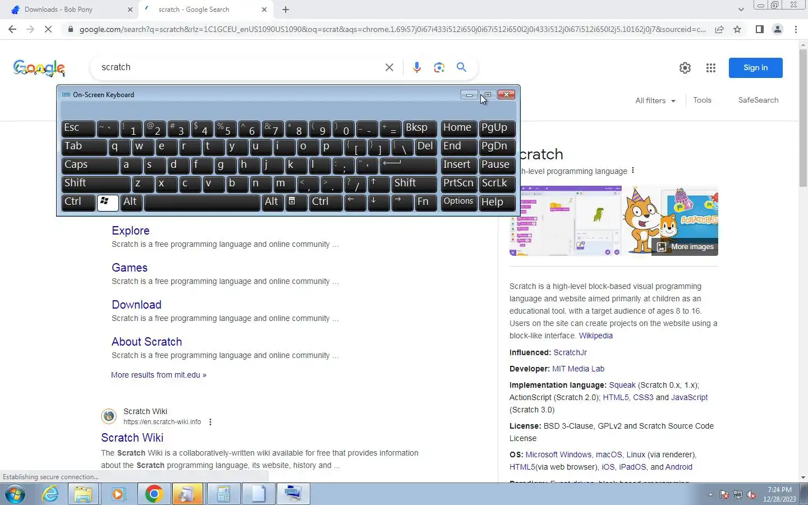This screenshot has height=505, width=808.
Task: Open Calculator from the taskbar
Action: 223,494
